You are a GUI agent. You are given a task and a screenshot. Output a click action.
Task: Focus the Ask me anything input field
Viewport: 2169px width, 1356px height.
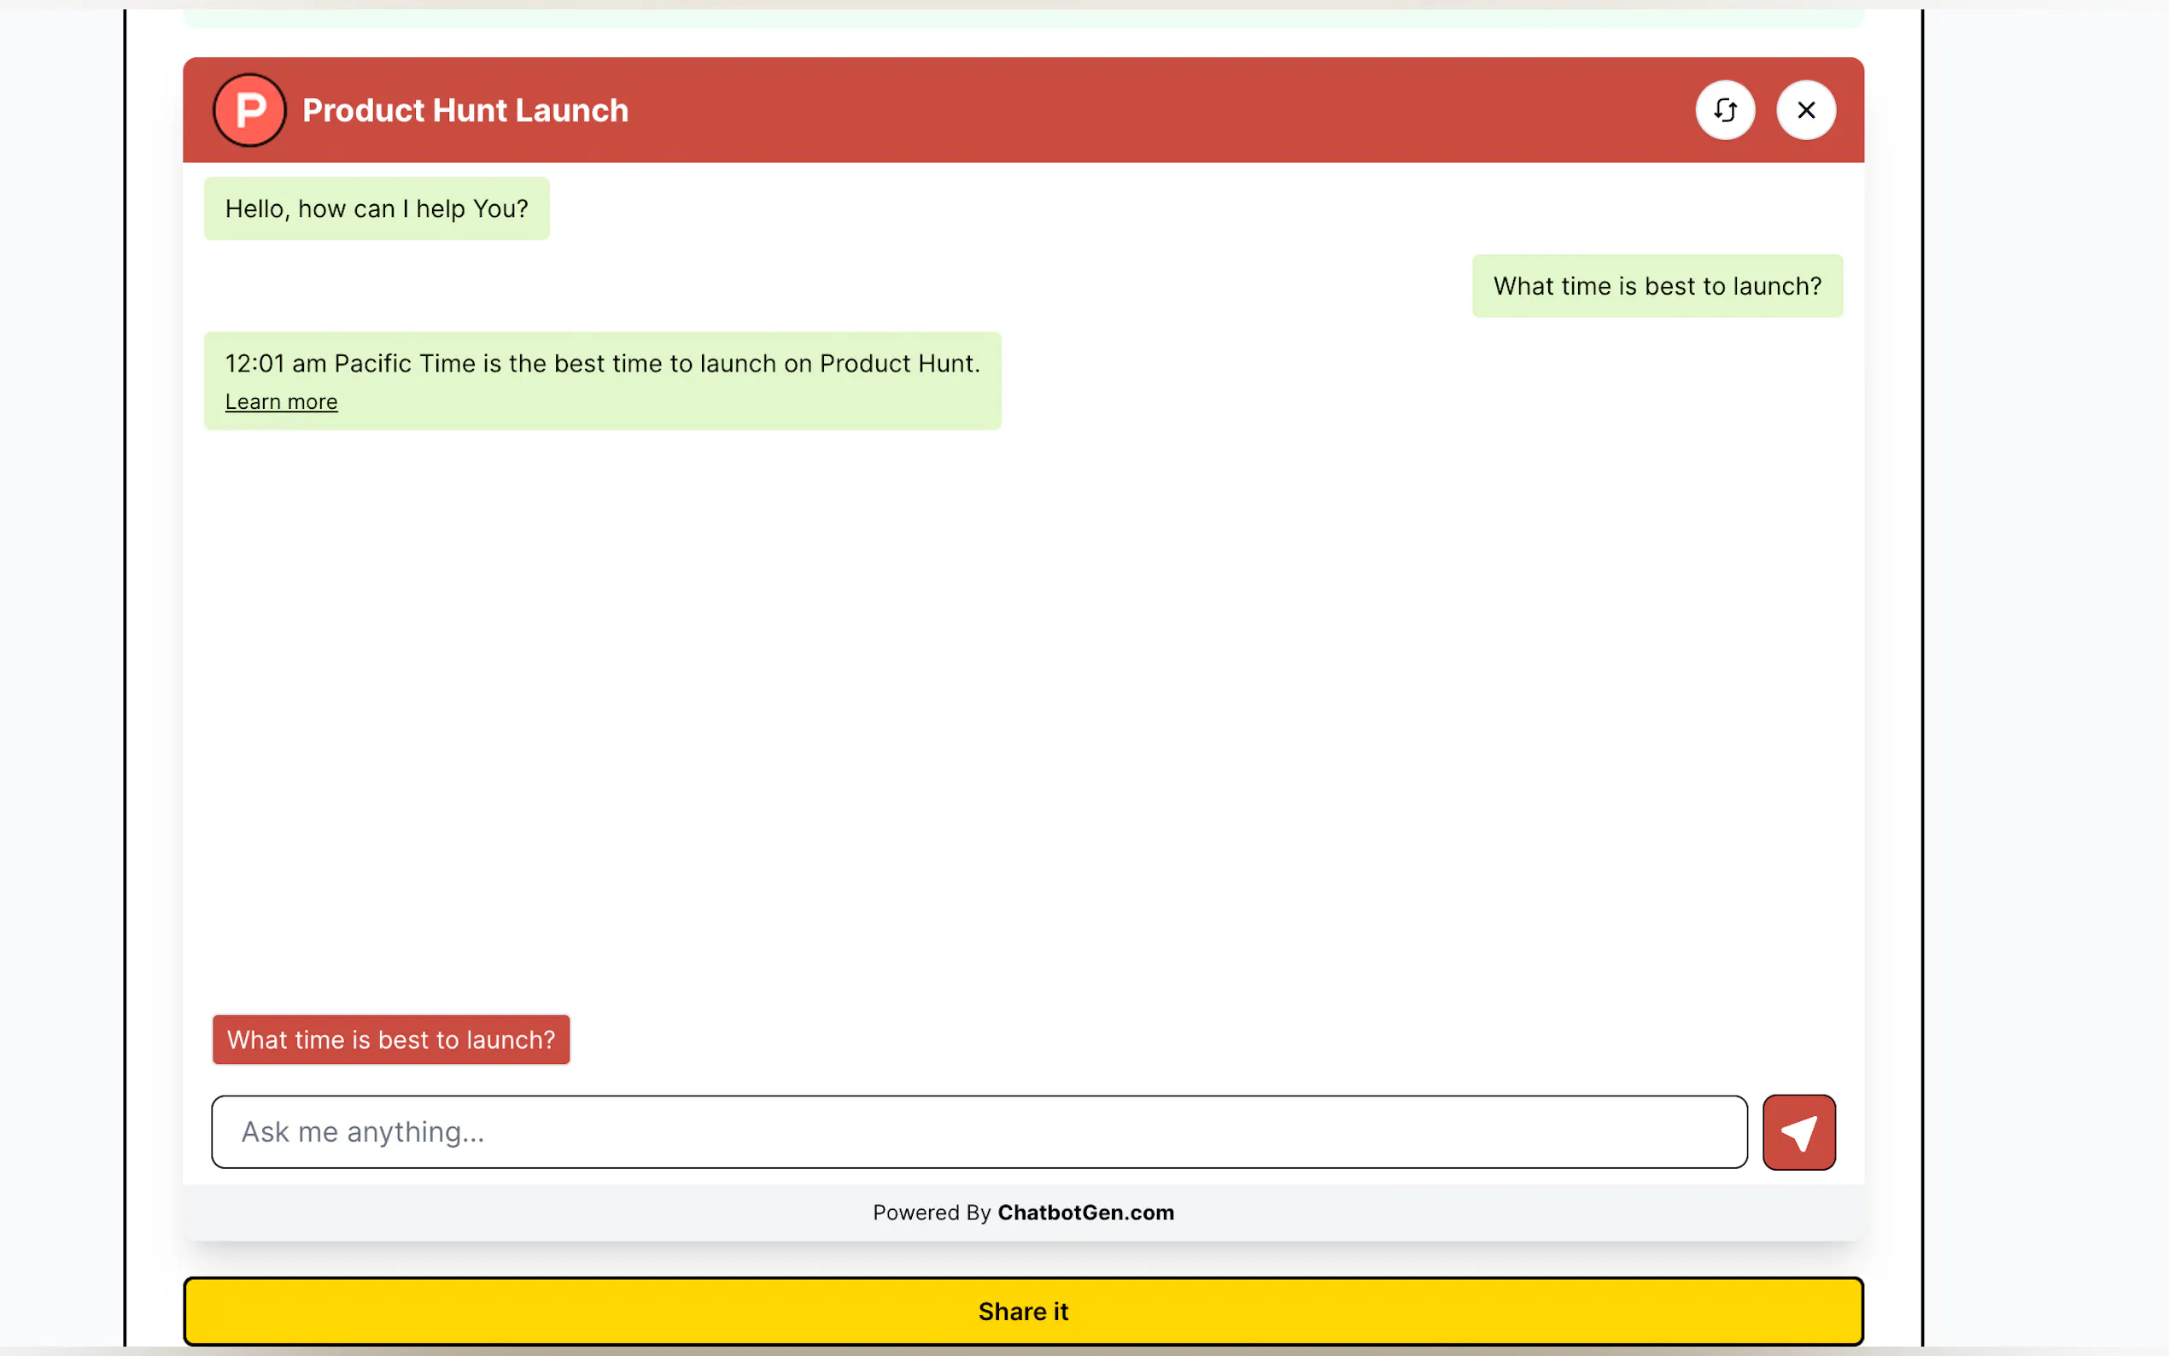pos(979,1131)
